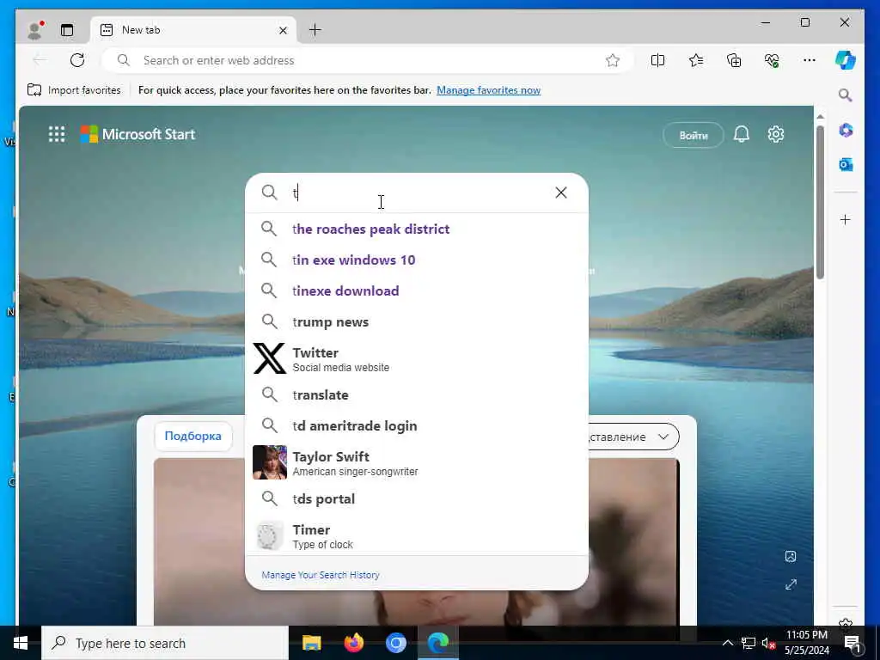Click inside the search box containing 't'
This screenshot has height=660, width=880.
pos(419,193)
